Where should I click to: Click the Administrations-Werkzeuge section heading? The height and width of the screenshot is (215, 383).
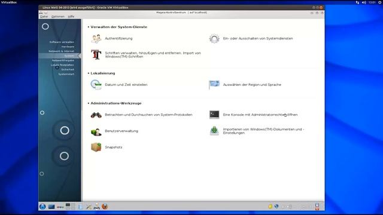[x=116, y=103]
